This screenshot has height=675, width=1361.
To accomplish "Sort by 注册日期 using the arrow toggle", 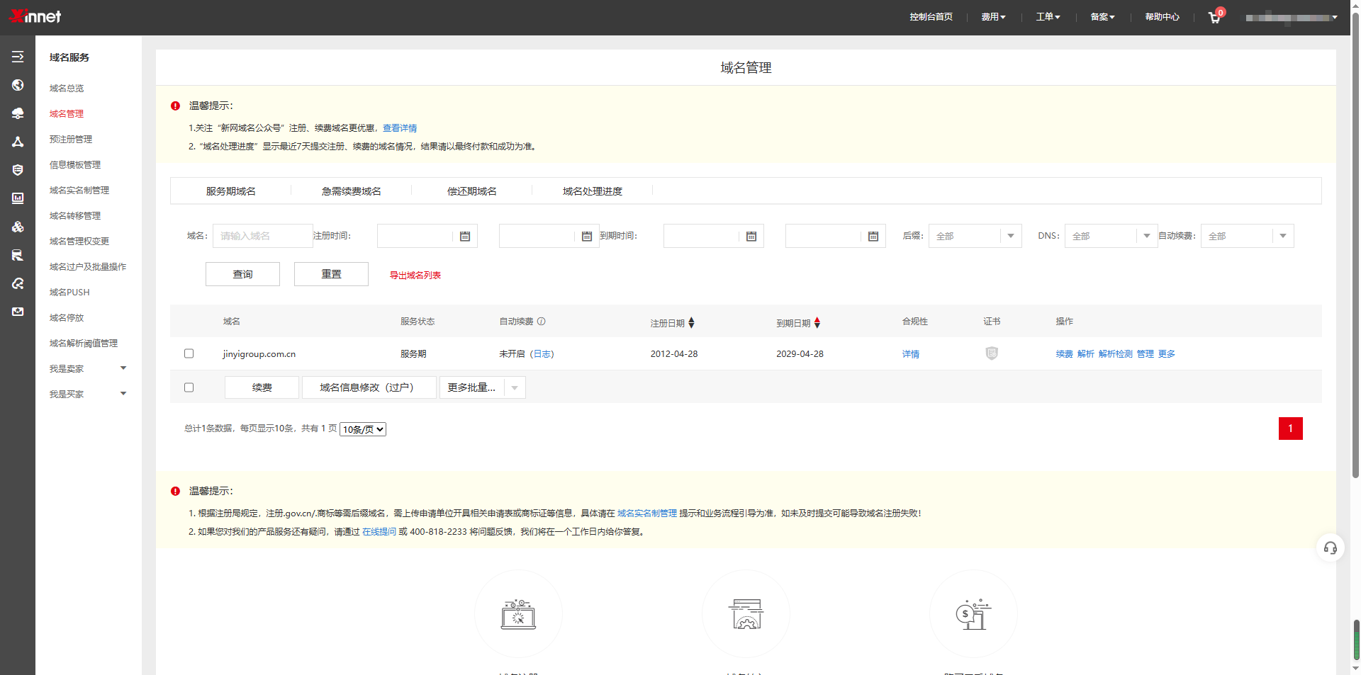I will click(x=692, y=322).
